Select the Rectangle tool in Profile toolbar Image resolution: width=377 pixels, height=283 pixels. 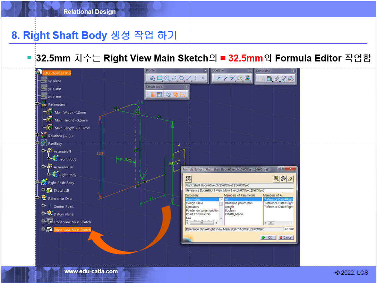pyautogui.click(x=160, y=78)
